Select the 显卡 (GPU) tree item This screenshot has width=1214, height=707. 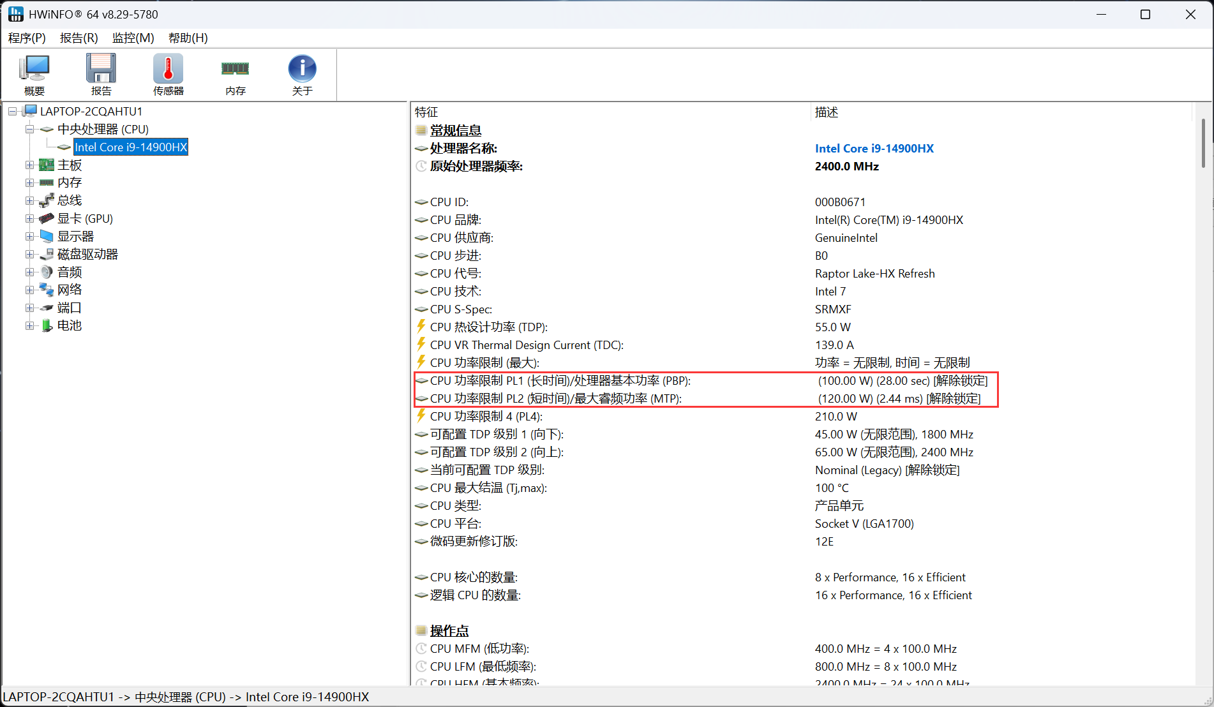pyautogui.click(x=85, y=219)
